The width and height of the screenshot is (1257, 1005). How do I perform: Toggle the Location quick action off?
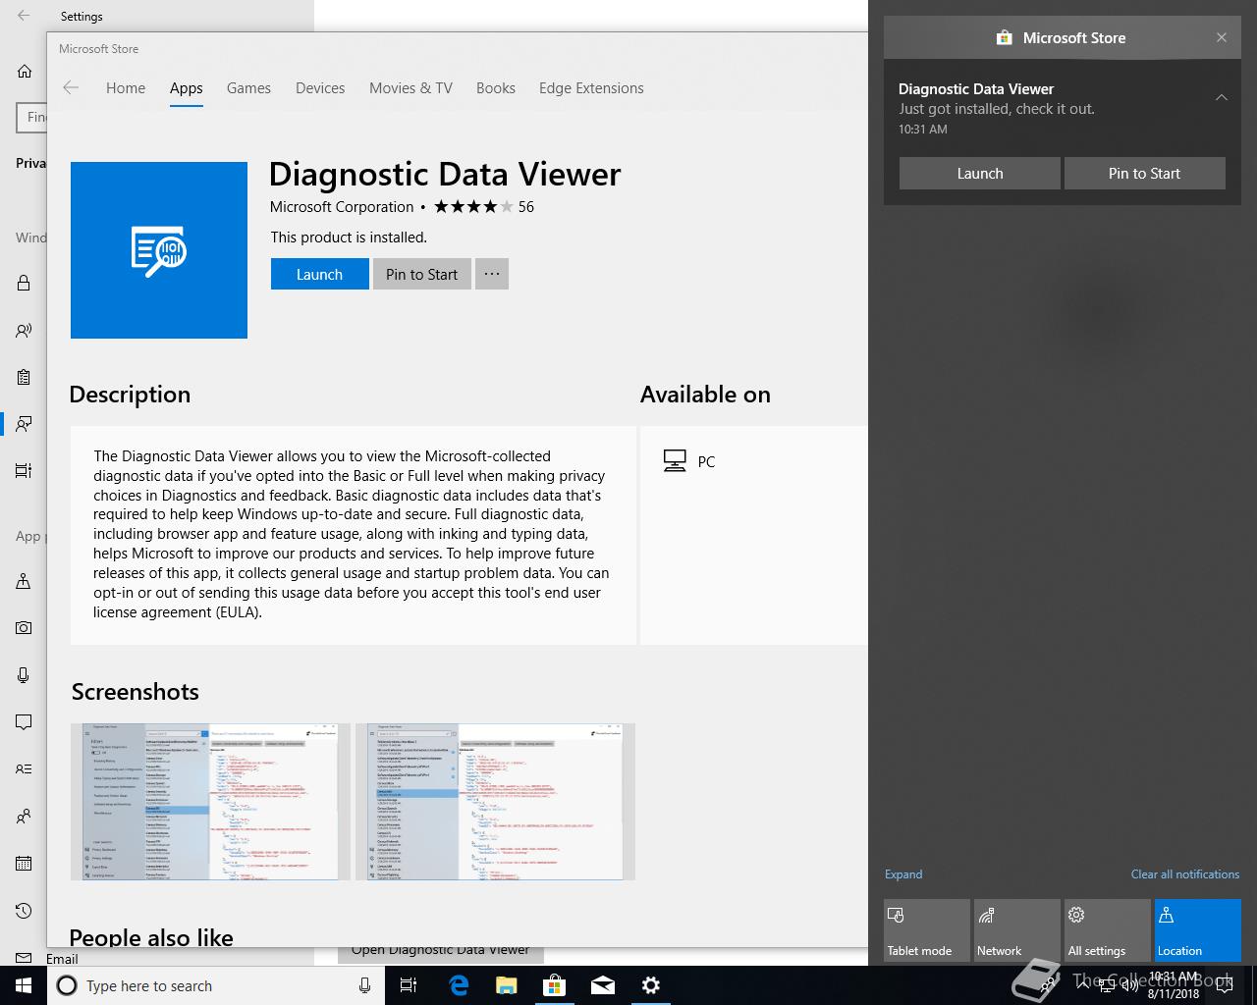pos(1198,930)
